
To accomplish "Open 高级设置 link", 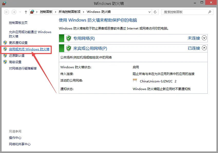I will pyautogui.click(x=15, y=62).
